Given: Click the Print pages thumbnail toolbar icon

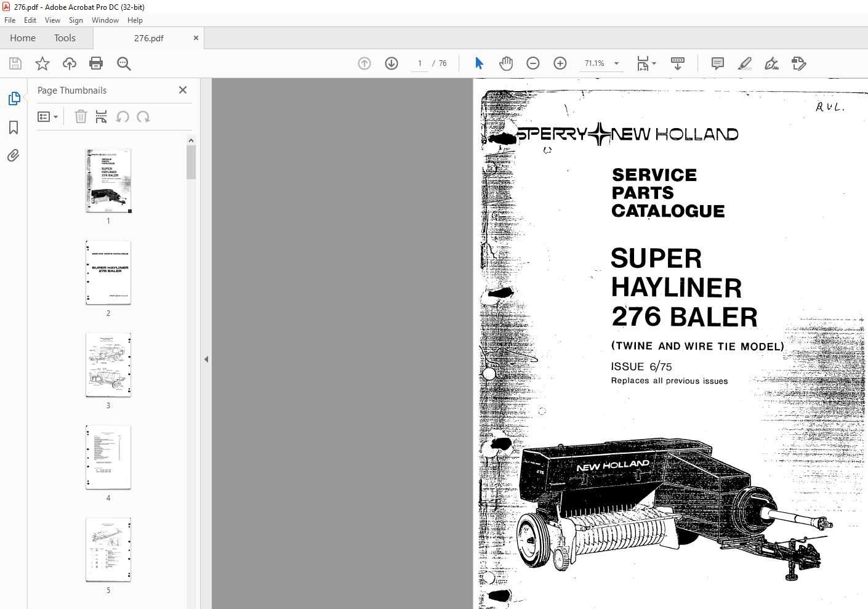Looking at the screenshot, I should (x=102, y=116).
